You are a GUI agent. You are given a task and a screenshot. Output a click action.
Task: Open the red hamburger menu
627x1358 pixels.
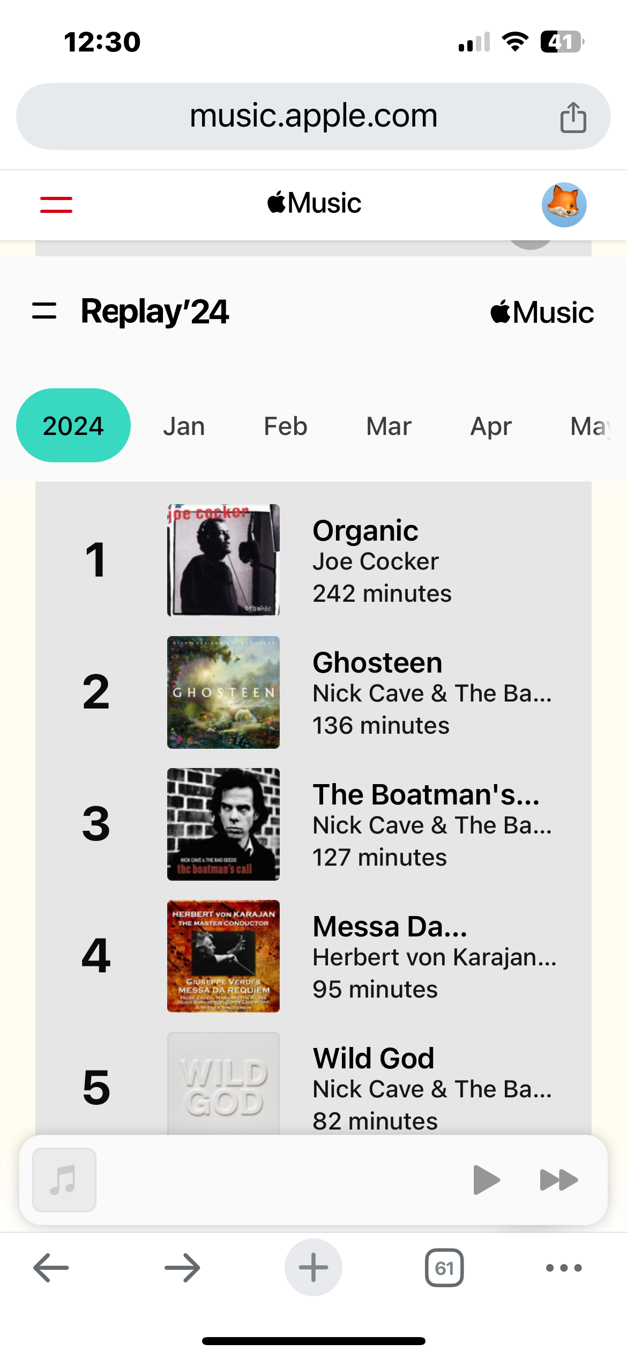coord(56,204)
